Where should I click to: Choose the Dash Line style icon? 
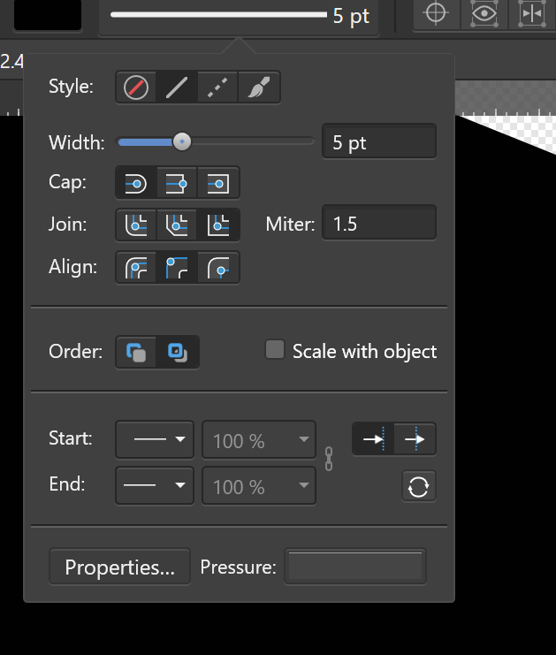pos(217,88)
